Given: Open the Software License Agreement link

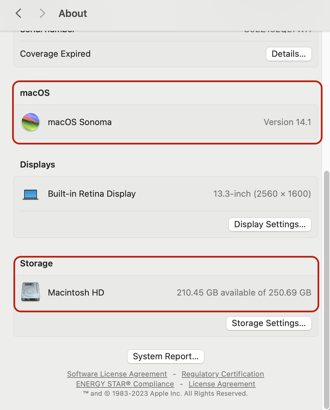Looking at the screenshot, I should 117,374.
